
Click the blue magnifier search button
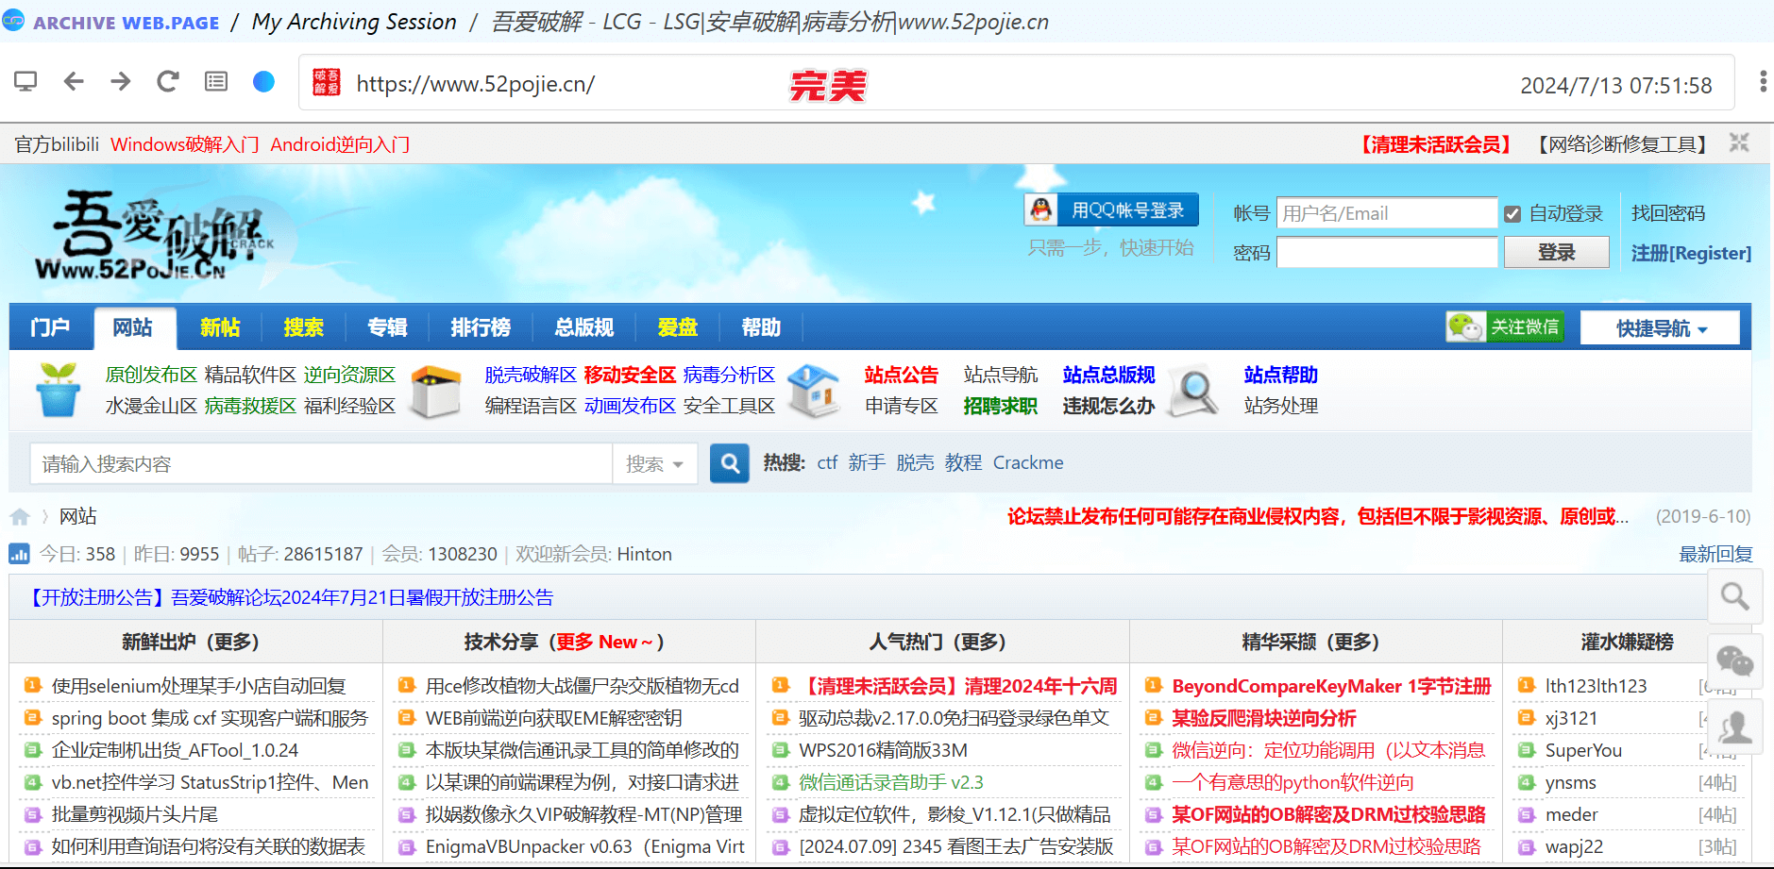coord(729,463)
